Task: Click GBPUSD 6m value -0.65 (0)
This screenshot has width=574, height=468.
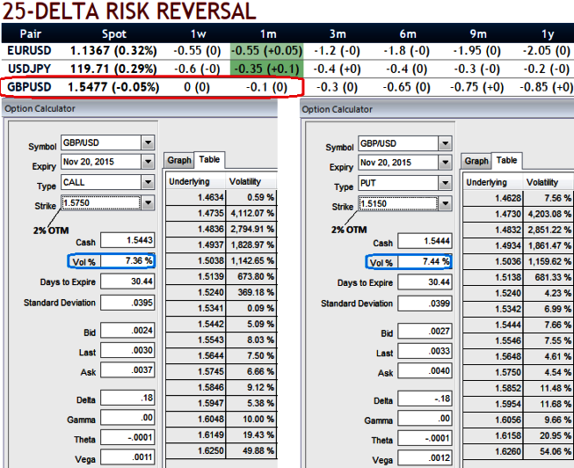Action: point(406,87)
